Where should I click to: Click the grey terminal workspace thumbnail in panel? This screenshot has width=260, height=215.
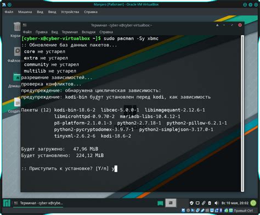click(171, 203)
